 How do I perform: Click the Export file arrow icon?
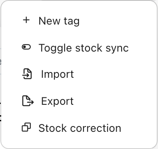coord(28,101)
